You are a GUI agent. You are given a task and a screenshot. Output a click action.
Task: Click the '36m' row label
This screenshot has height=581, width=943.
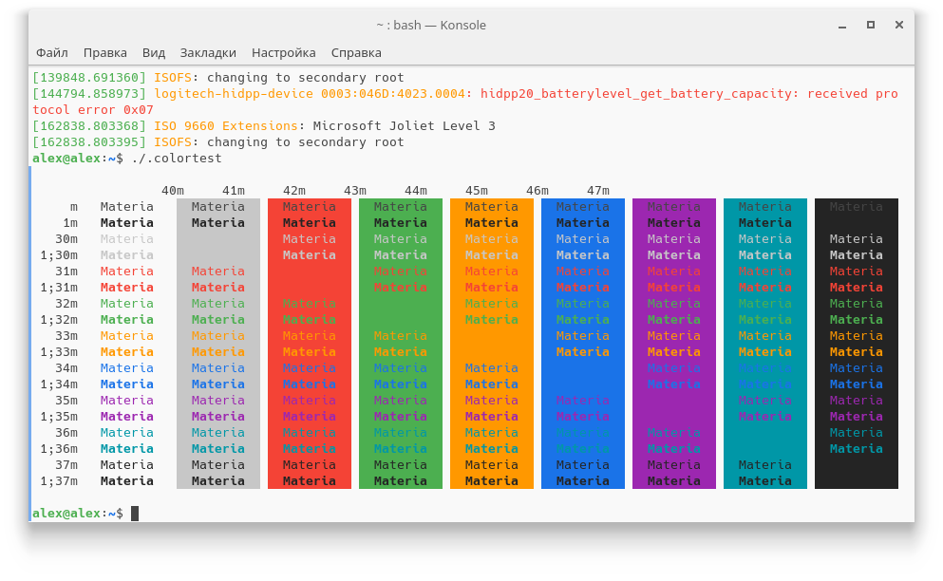tap(66, 433)
